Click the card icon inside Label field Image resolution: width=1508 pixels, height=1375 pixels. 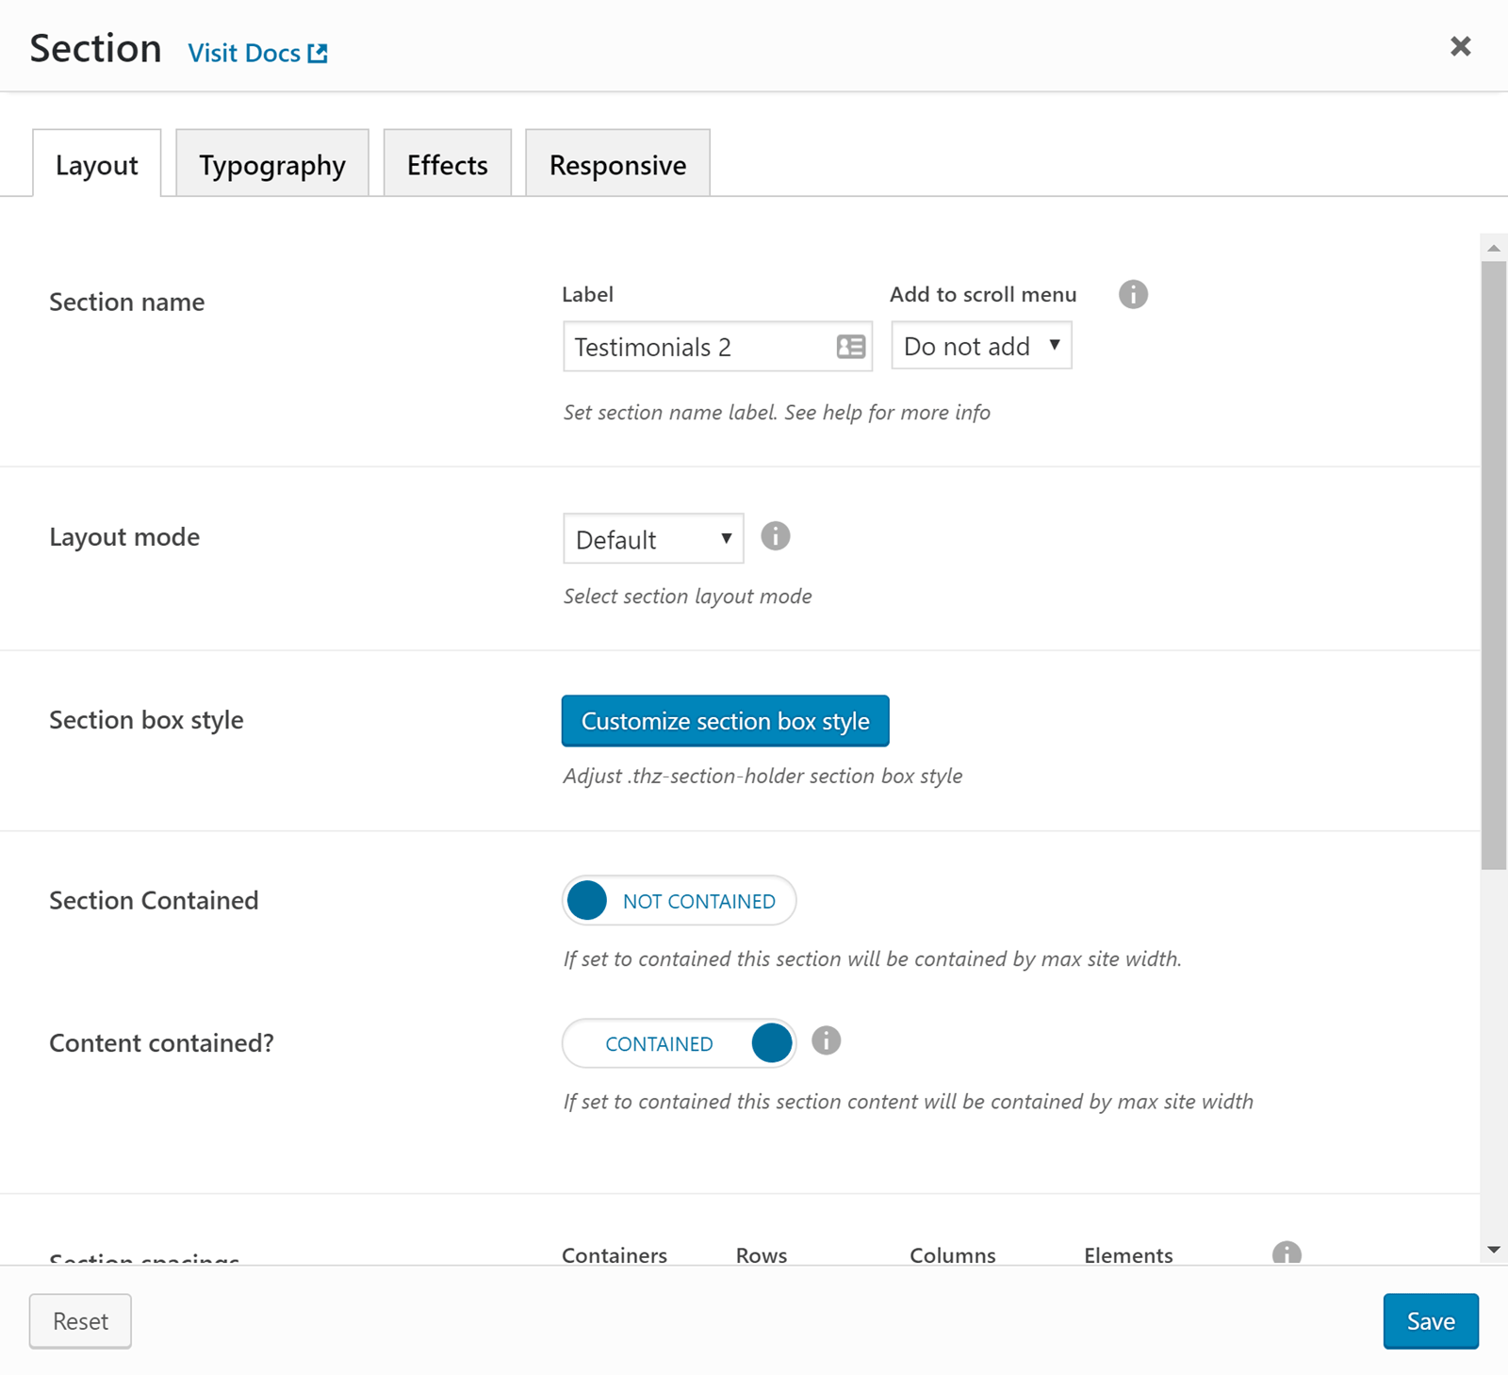[850, 347]
